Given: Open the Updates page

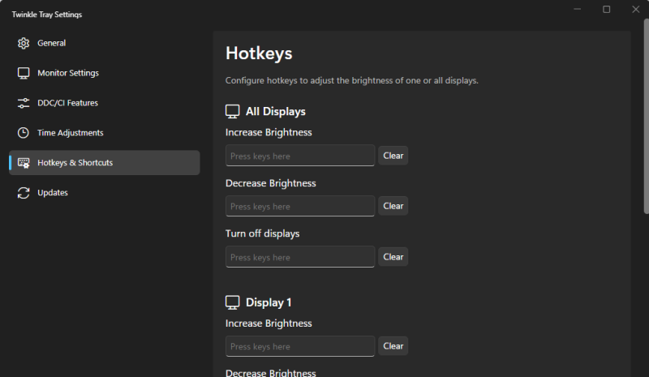Looking at the screenshot, I should click(105, 193).
